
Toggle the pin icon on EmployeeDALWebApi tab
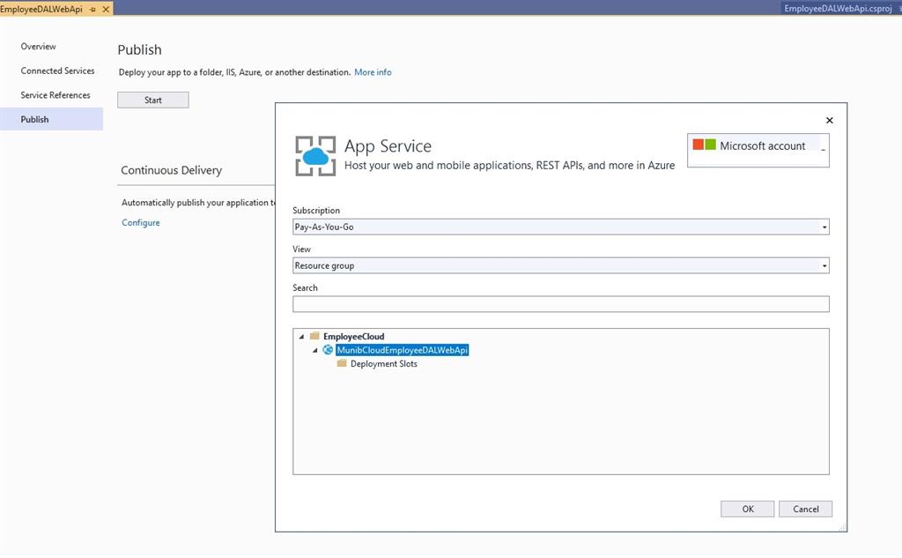(x=92, y=10)
